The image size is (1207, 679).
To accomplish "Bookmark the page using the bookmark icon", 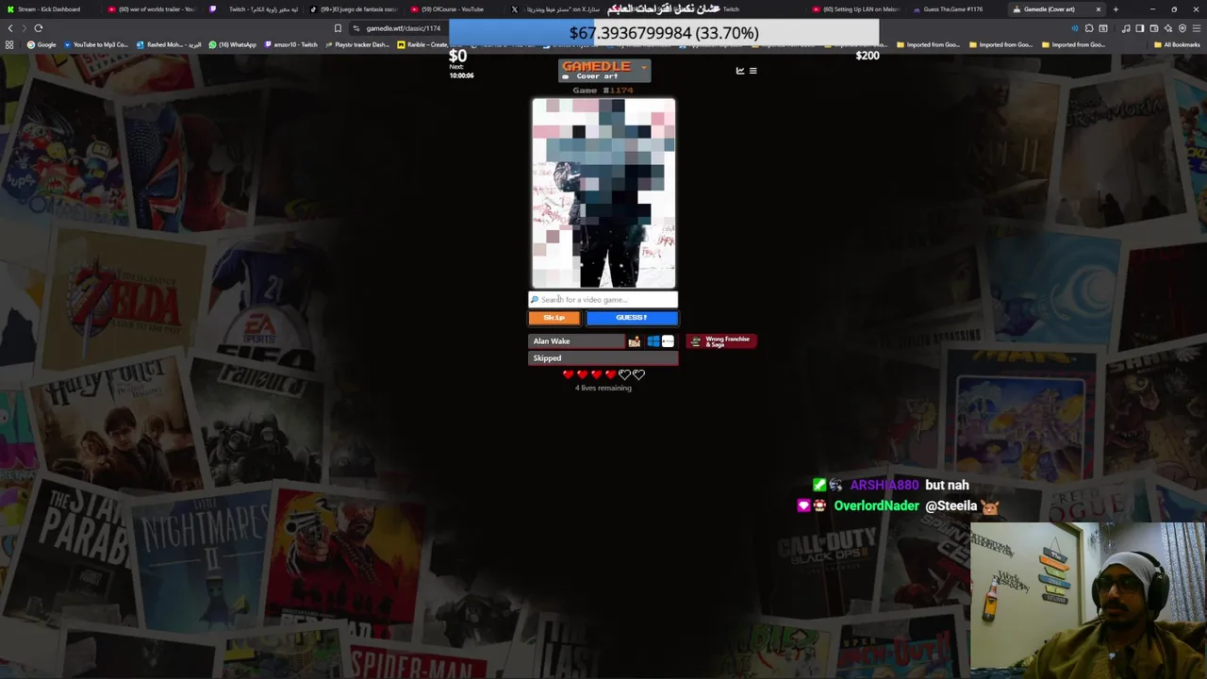I will [338, 28].
